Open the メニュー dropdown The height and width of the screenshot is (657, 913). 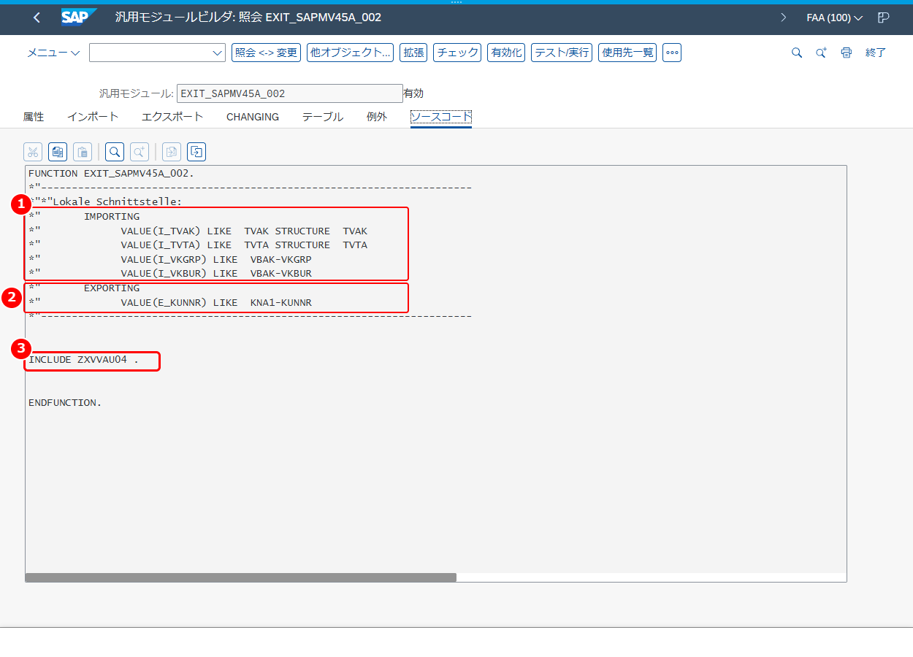coord(53,53)
